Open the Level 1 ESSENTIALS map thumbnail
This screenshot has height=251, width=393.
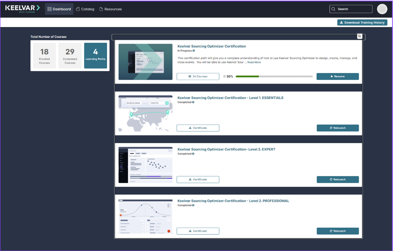point(145,113)
